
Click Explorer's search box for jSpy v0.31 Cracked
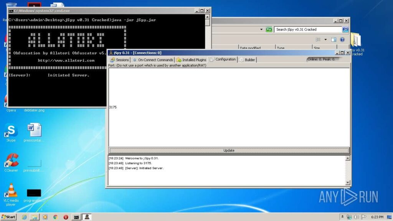(x=308, y=30)
